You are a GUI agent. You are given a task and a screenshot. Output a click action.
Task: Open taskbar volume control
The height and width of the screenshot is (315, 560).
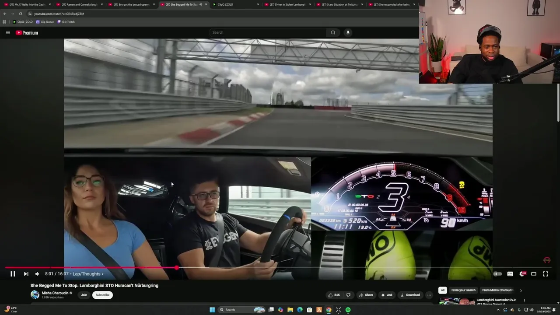pos(532,310)
